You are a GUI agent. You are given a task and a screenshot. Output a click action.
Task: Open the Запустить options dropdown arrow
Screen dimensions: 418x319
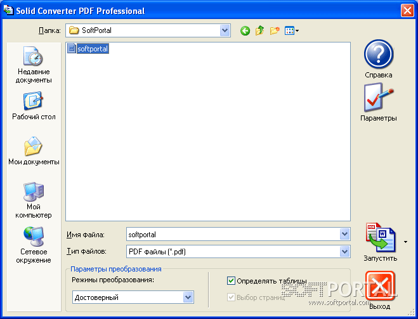coord(405,242)
